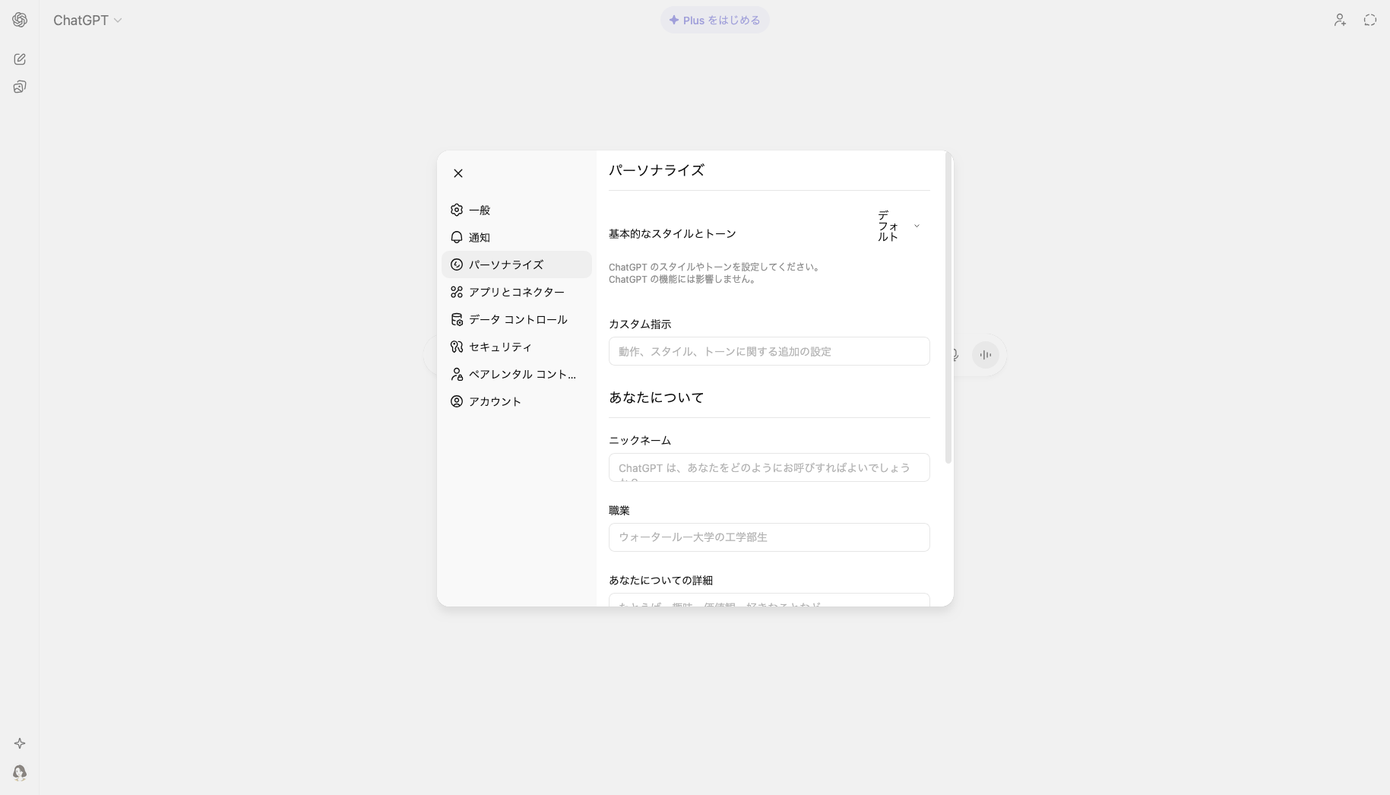Switch to 通知 settings

[480, 237]
